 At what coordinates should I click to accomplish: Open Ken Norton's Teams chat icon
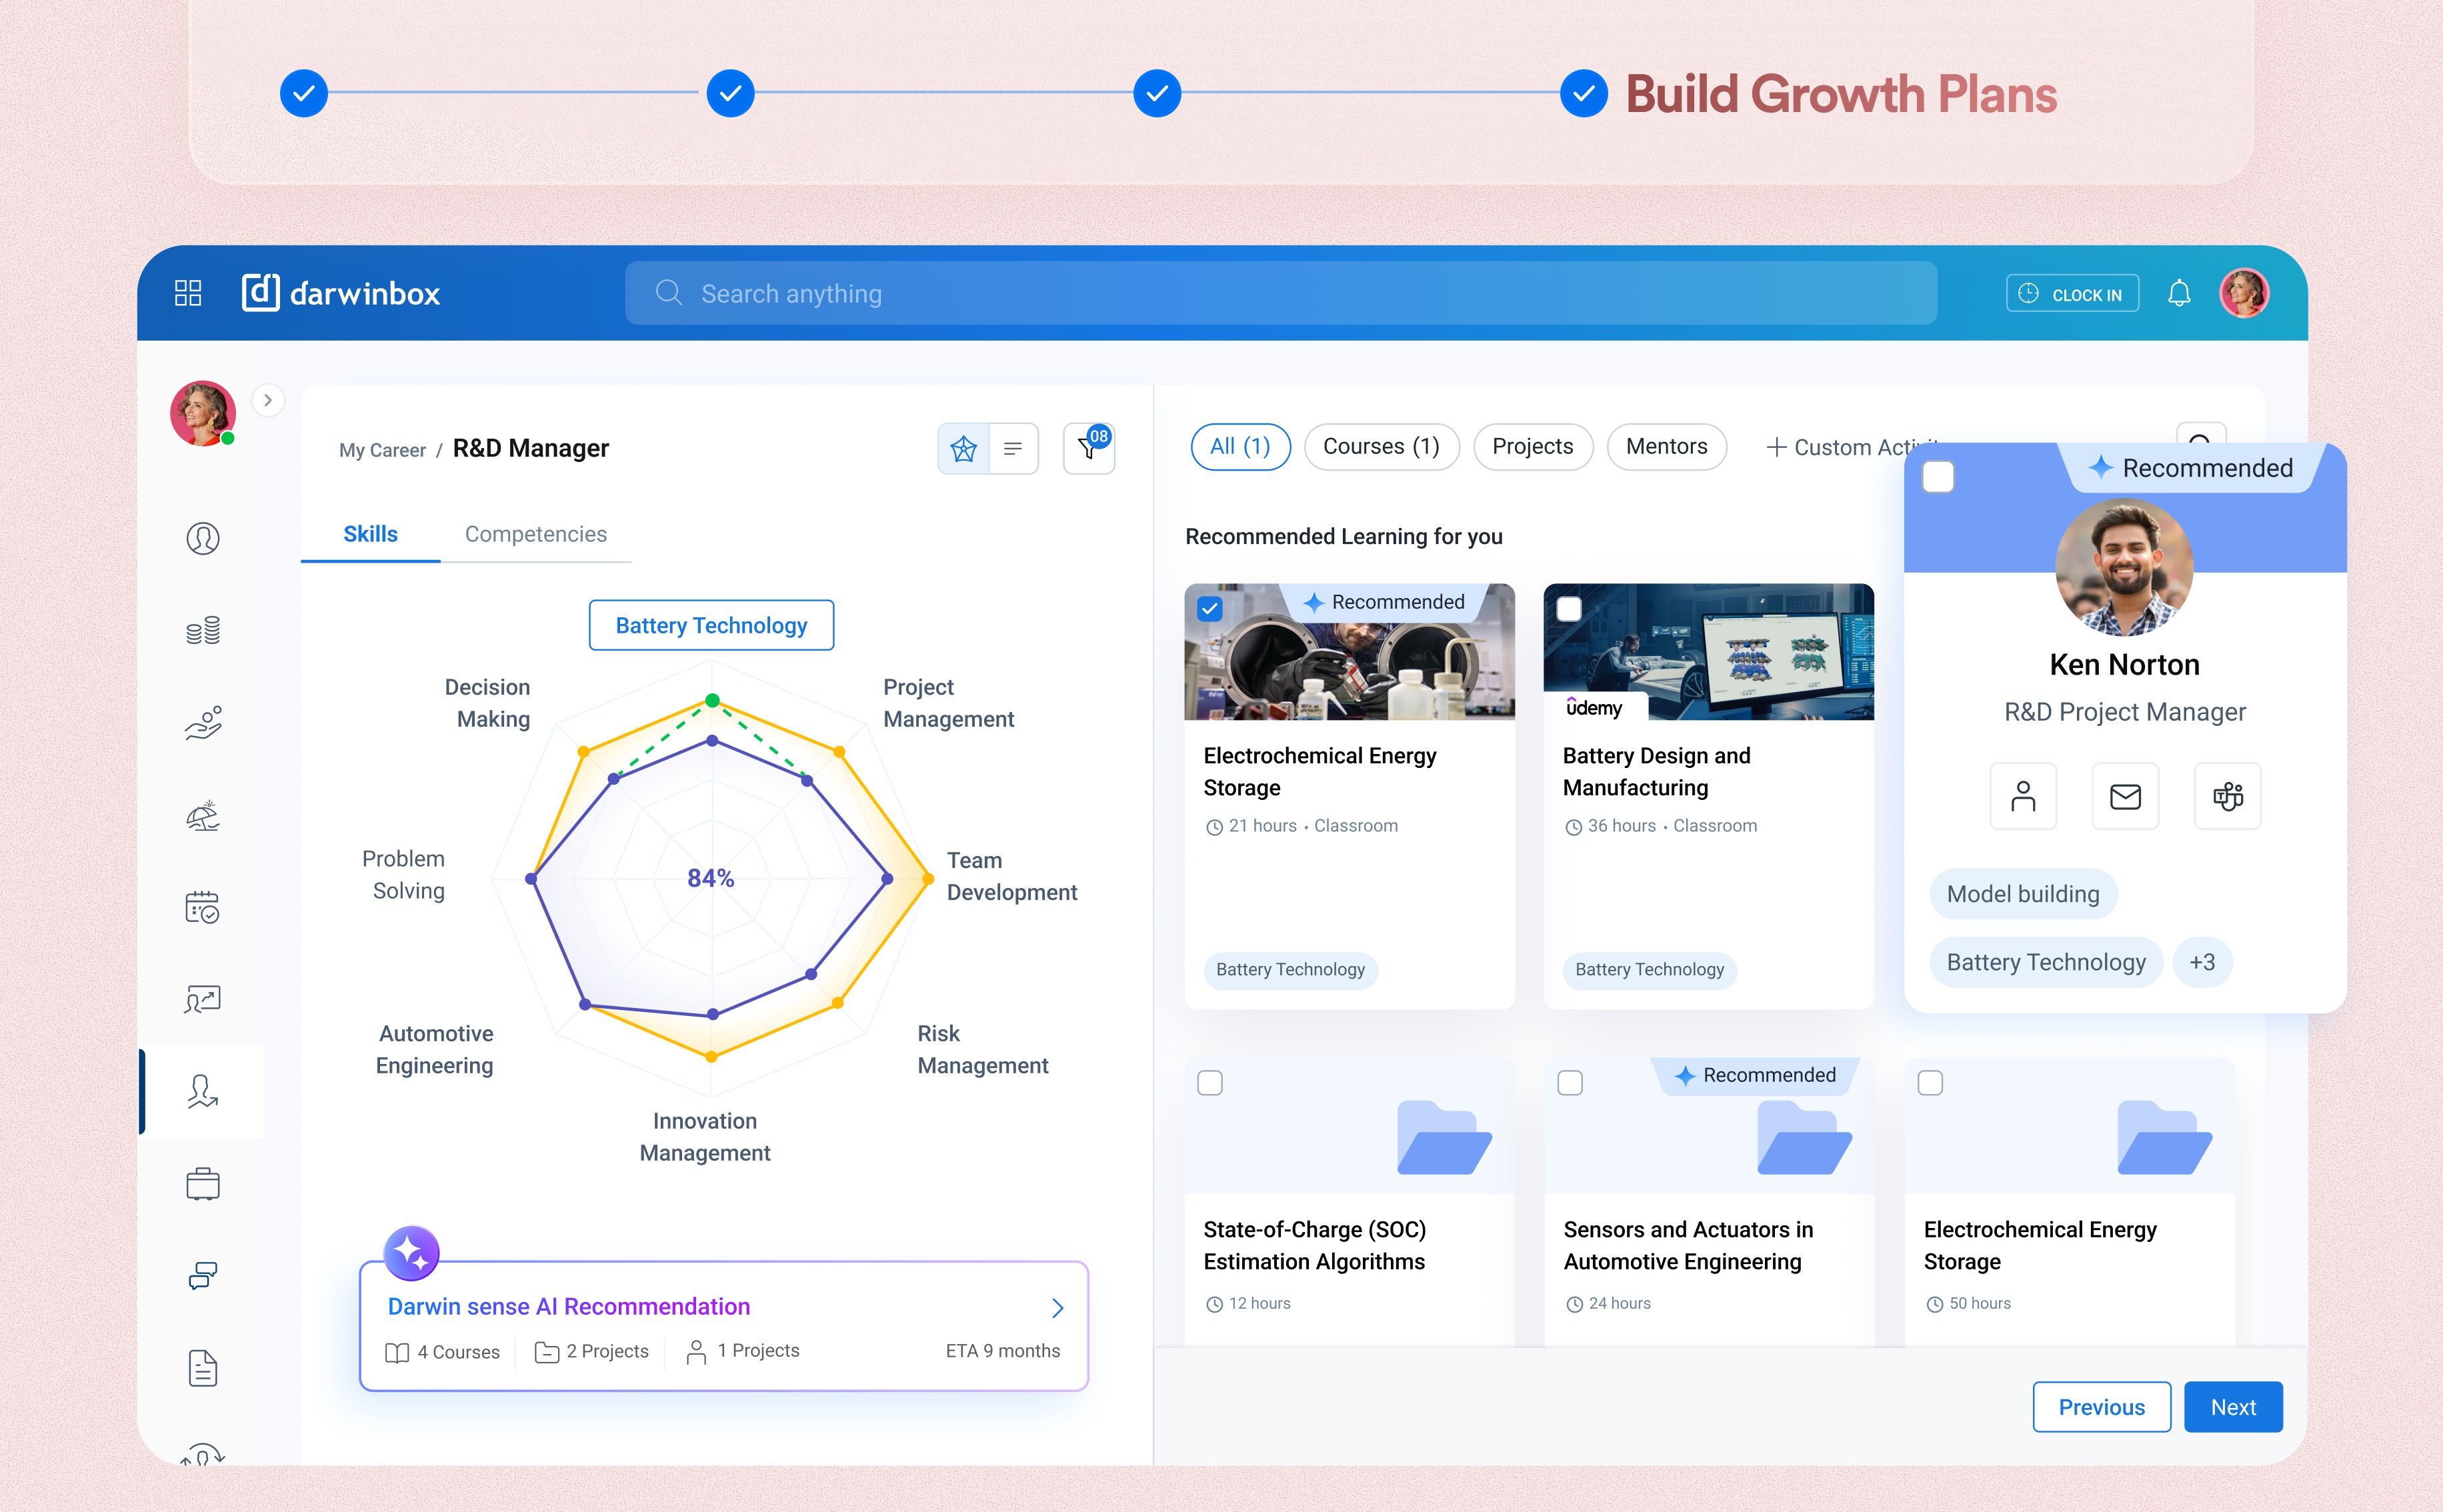point(2227,796)
